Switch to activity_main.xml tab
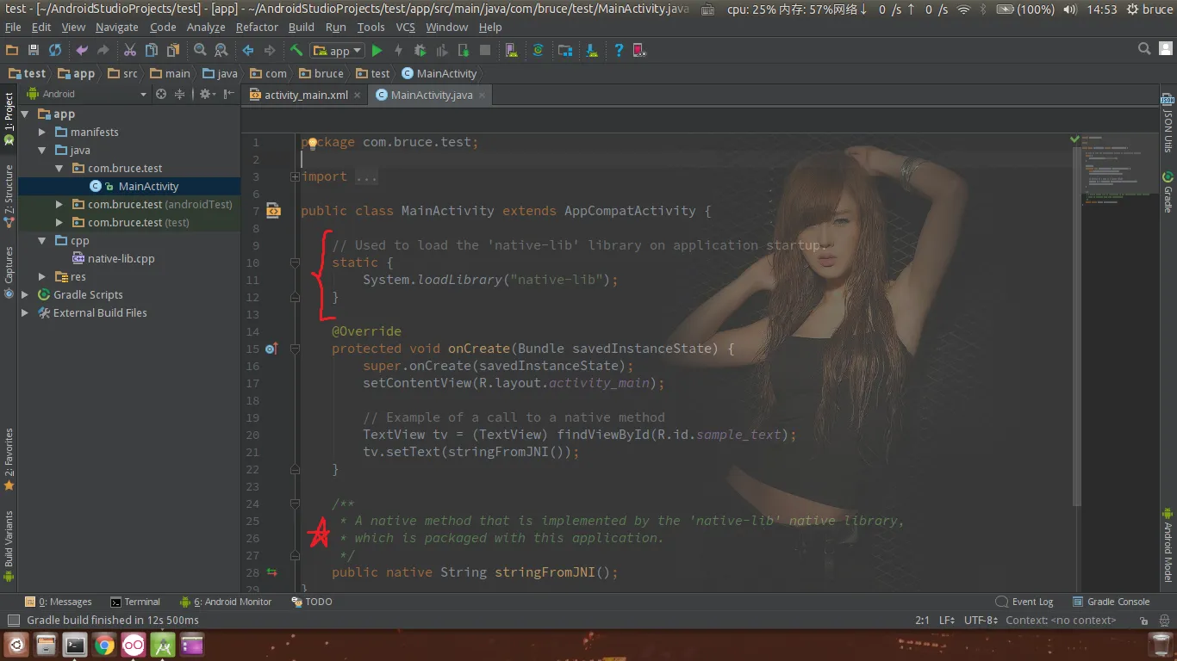 (306, 95)
